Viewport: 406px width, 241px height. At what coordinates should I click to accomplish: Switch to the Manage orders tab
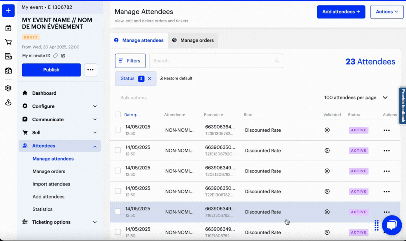[193, 40]
